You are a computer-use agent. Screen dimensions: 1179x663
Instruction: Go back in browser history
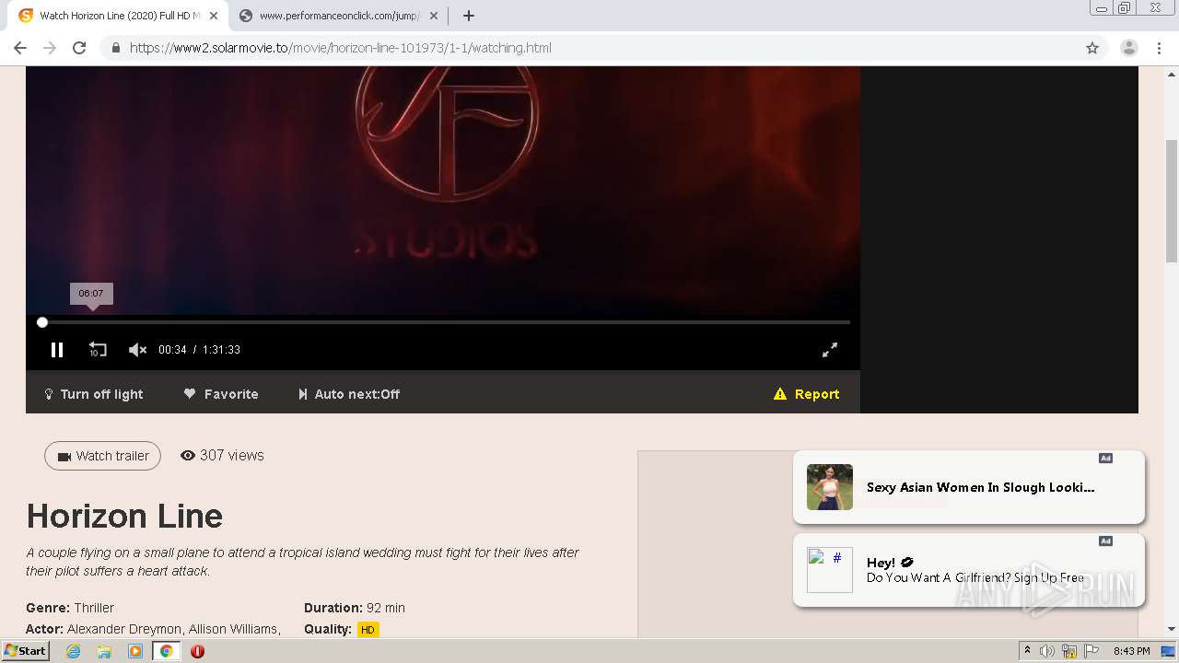coord(20,48)
